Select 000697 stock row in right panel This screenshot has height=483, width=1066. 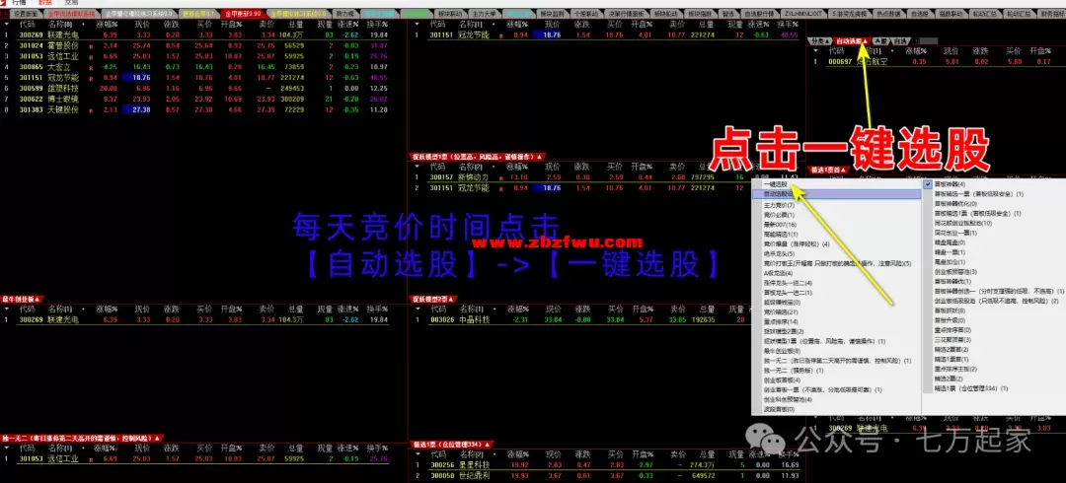click(x=937, y=61)
